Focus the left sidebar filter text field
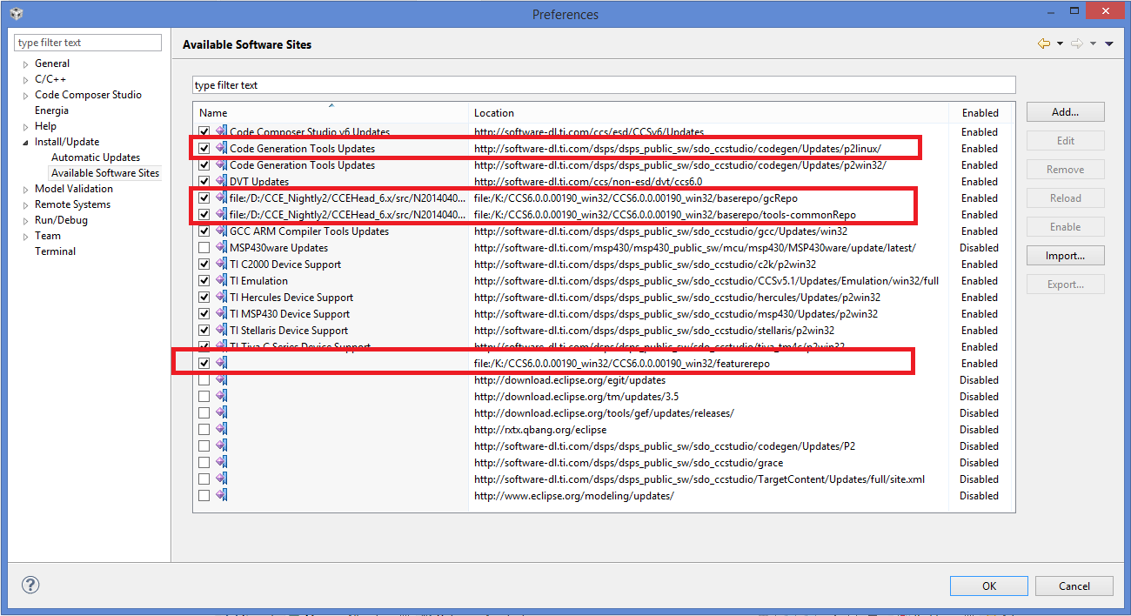1131x616 pixels. [x=88, y=43]
